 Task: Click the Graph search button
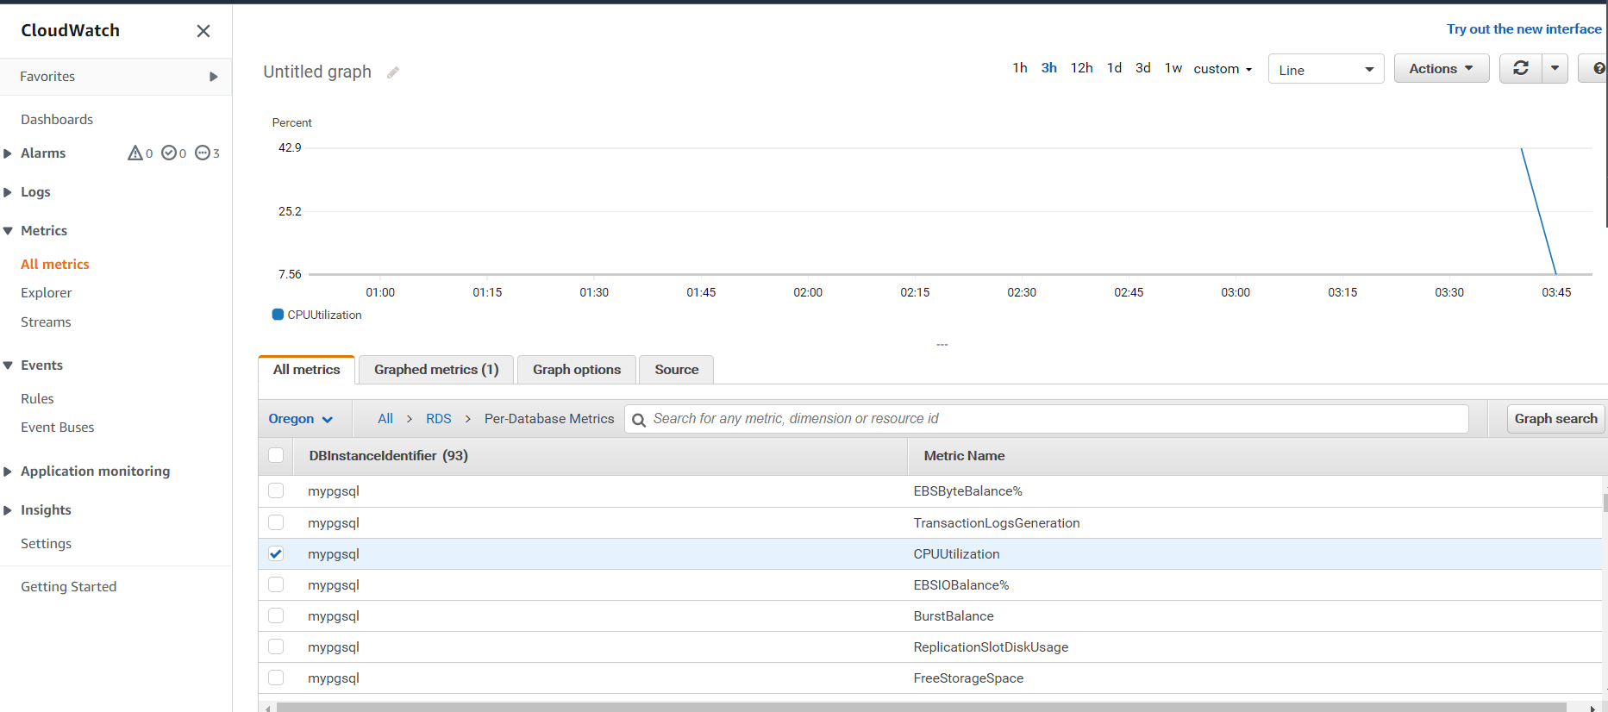pos(1555,419)
